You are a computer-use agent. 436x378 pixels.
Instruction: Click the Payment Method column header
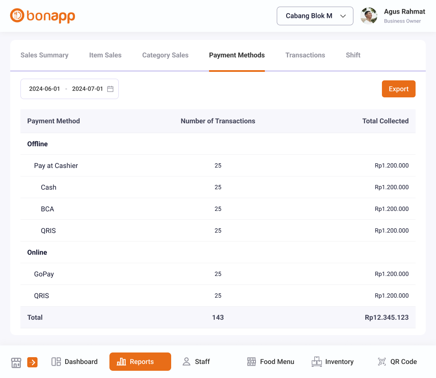(53, 121)
